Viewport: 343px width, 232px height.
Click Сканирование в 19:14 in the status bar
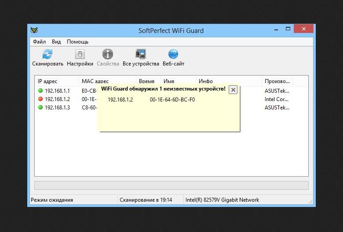(x=146, y=200)
